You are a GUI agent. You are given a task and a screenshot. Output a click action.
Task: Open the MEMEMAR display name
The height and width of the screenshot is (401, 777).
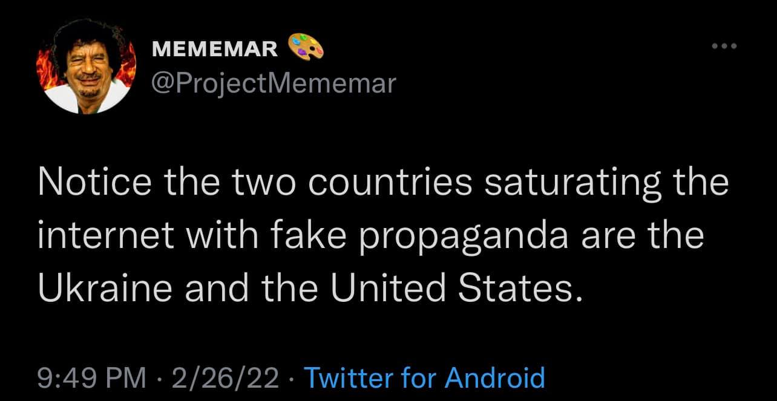215,49
